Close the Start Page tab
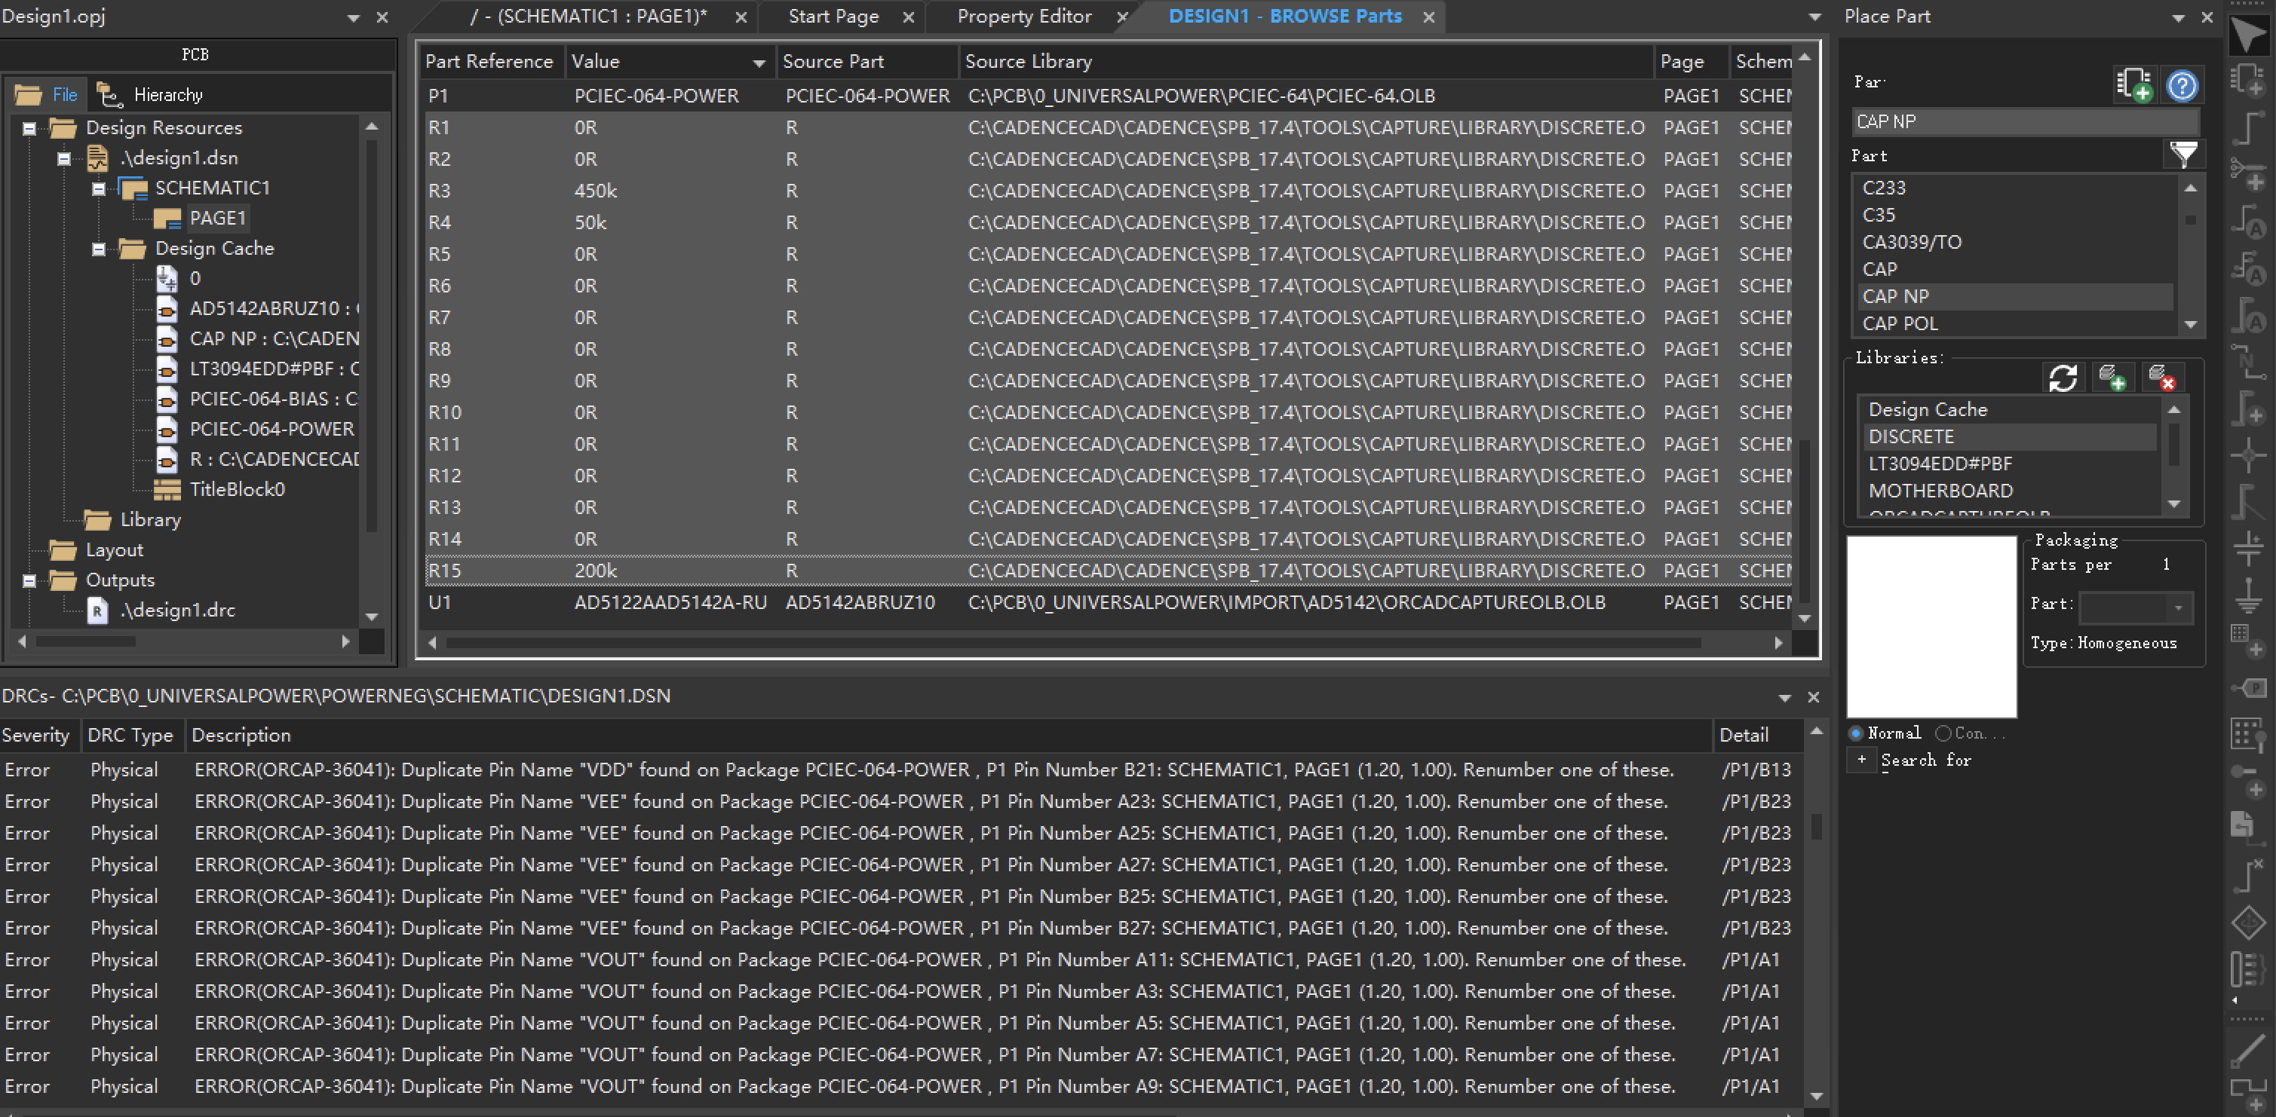This screenshot has width=2276, height=1117. point(907,17)
